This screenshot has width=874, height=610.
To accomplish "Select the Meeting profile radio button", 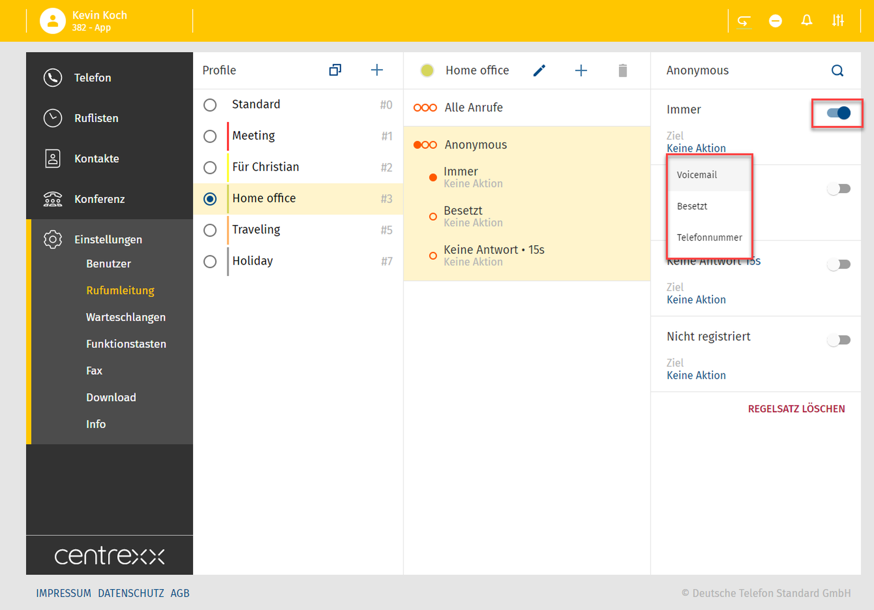I will (x=210, y=136).
